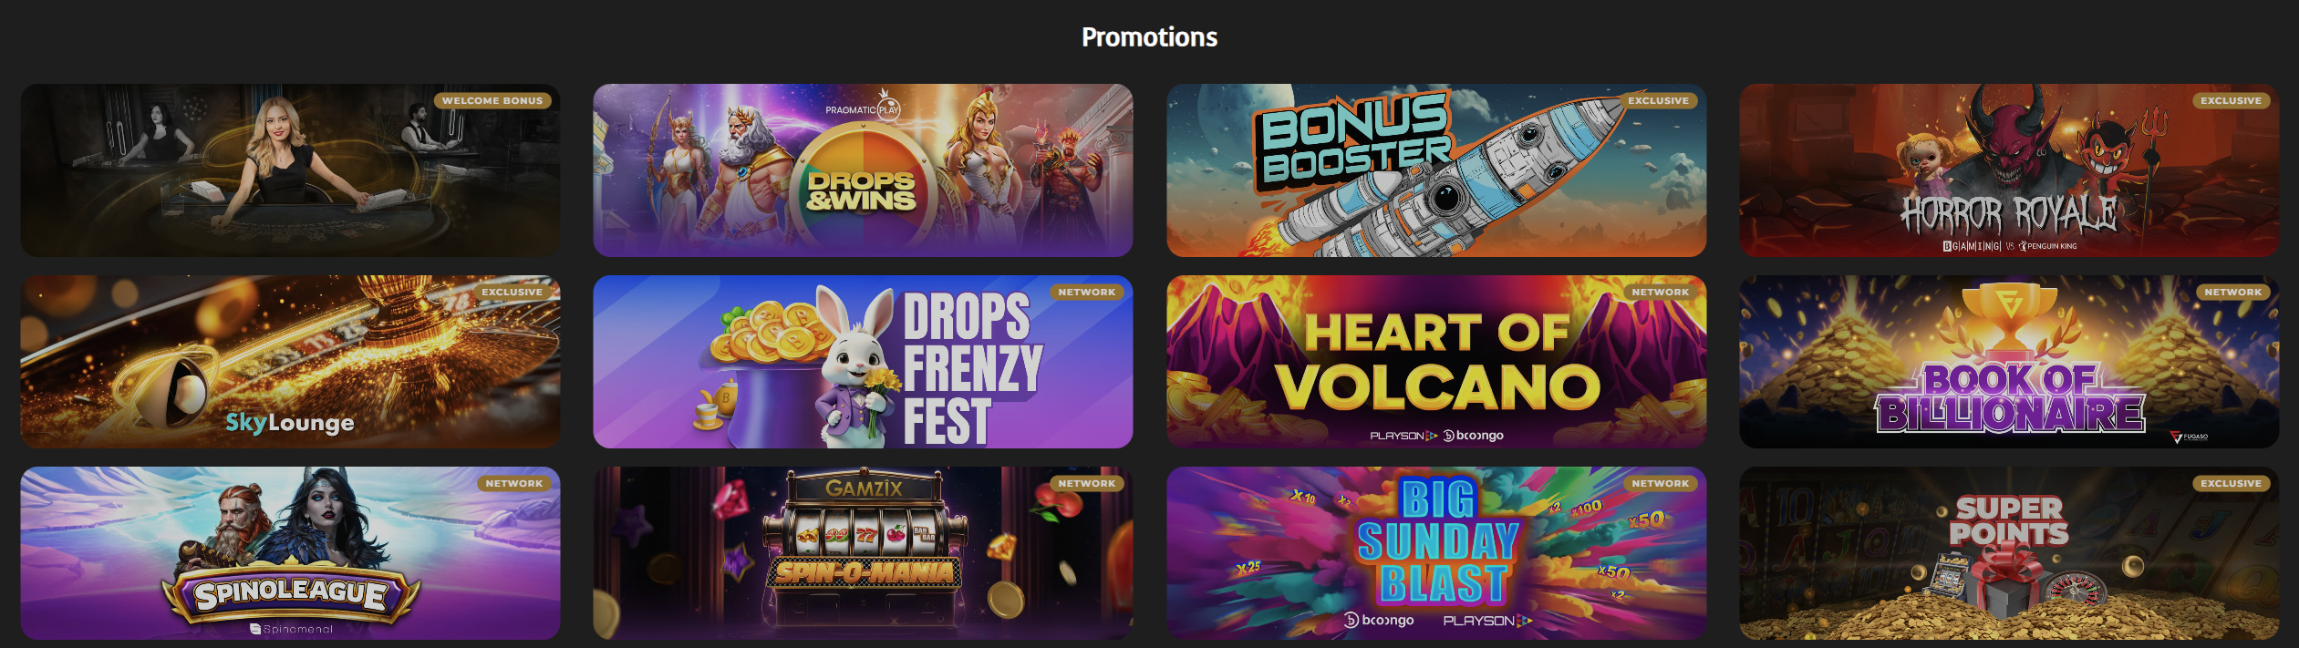
Task: Open the Spinoleague promotion banner
Action: tap(290, 553)
